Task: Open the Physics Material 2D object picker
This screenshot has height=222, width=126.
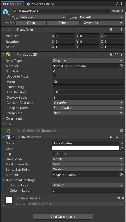Action: coord(121,66)
